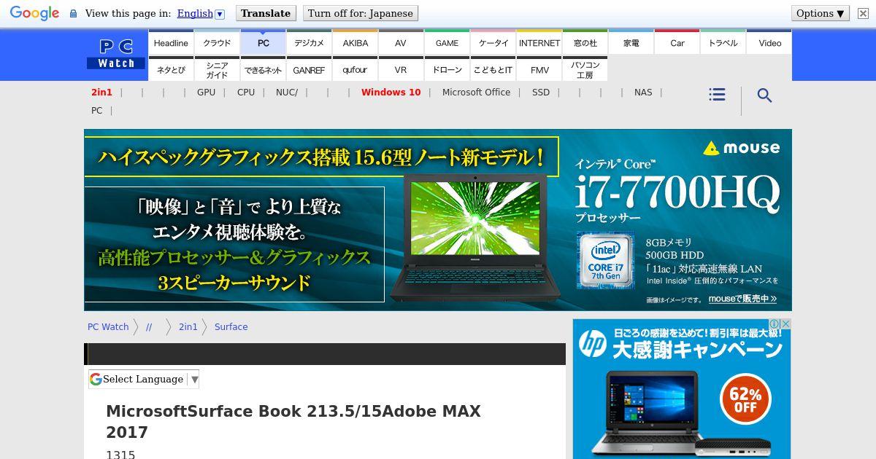Open the ドローン tab
The width and height of the screenshot is (876, 459).
point(447,69)
